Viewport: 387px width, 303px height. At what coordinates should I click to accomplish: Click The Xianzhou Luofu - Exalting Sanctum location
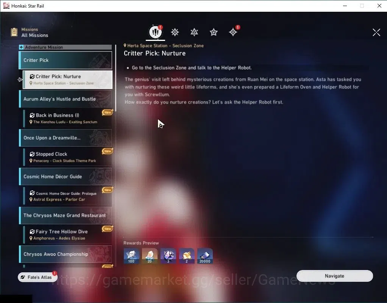tap(65, 122)
